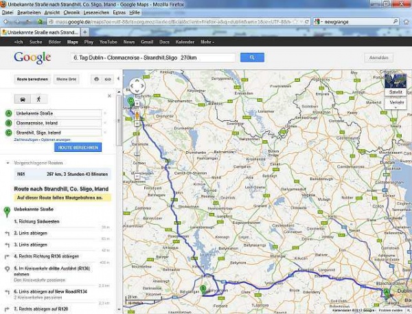Click Bilder in the Google bar
This screenshot has height=314, width=412.
(x=55, y=42)
